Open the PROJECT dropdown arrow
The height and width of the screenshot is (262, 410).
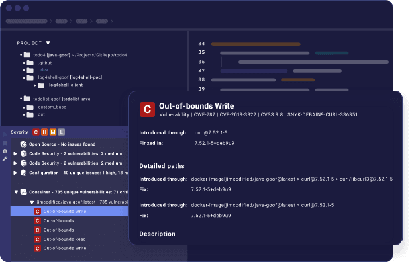click(48, 43)
